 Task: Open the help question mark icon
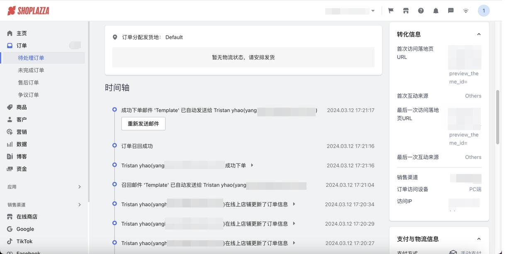pyautogui.click(x=421, y=11)
